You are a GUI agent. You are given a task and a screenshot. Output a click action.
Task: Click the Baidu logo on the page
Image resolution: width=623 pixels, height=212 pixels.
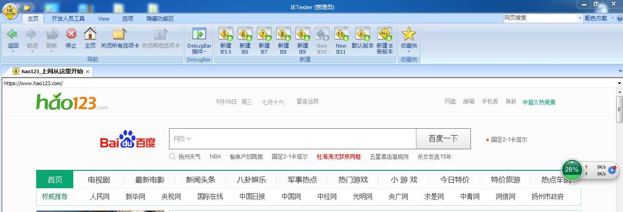(128, 139)
